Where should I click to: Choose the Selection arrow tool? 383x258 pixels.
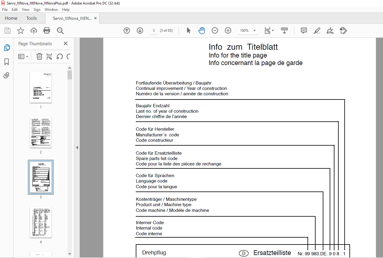[x=189, y=31]
